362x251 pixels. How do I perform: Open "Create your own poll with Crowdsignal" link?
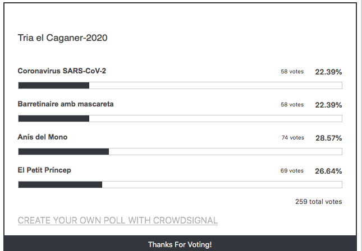(118, 220)
